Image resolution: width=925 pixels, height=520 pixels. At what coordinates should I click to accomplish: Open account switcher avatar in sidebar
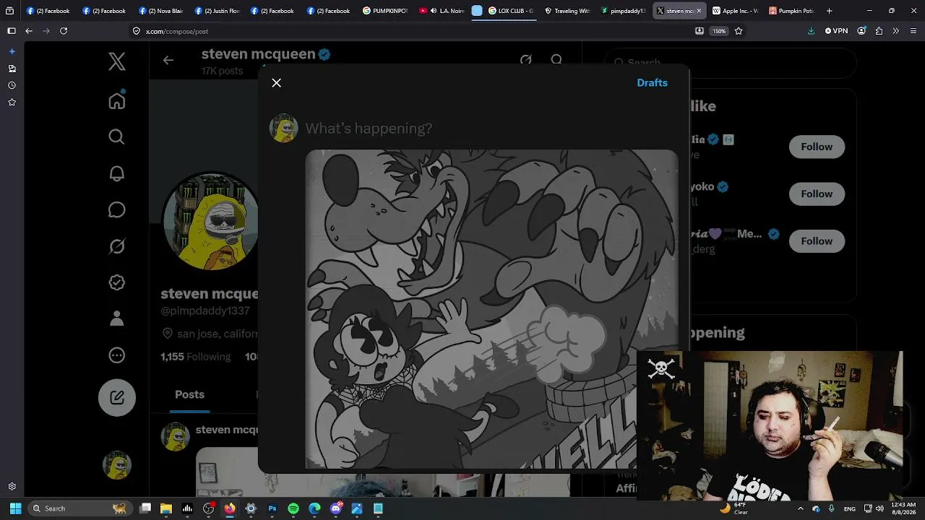117,465
